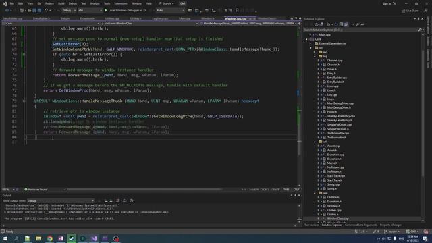Viewport: 432px width, 243px height.
Task: Open Chrome from the taskbar
Action: (x=49, y=238)
